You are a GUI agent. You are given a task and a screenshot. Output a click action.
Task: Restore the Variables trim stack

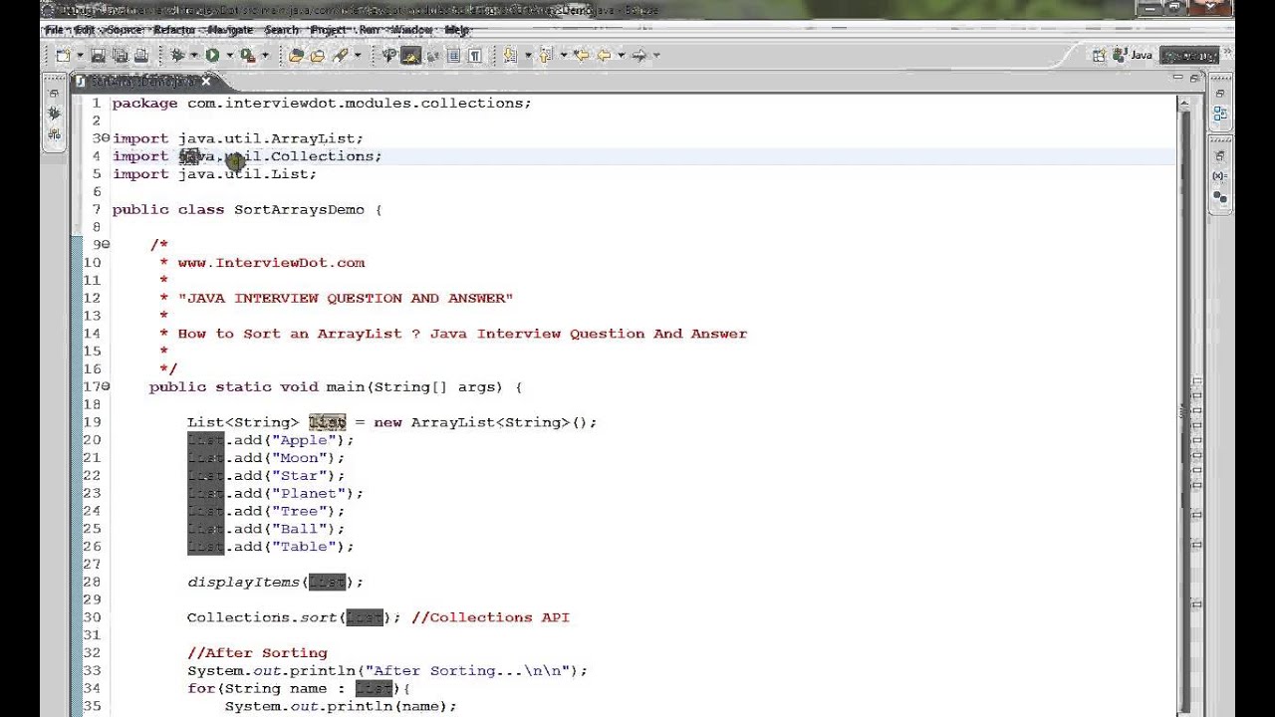coord(1220,156)
